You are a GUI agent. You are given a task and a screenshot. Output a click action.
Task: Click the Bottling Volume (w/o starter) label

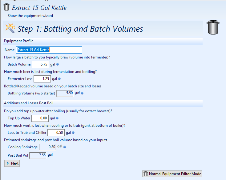[x=31, y=93]
